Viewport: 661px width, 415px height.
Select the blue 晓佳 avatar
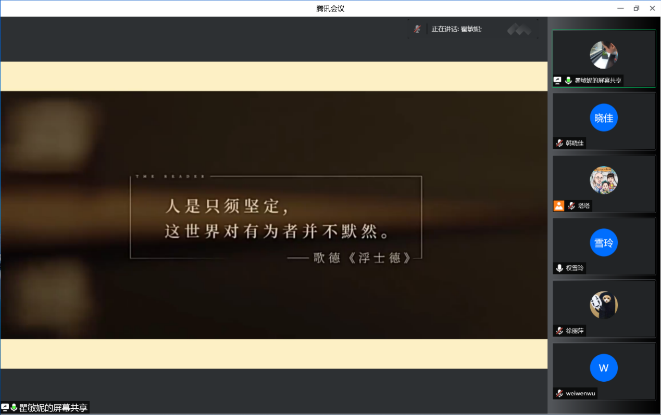[604, 118]
